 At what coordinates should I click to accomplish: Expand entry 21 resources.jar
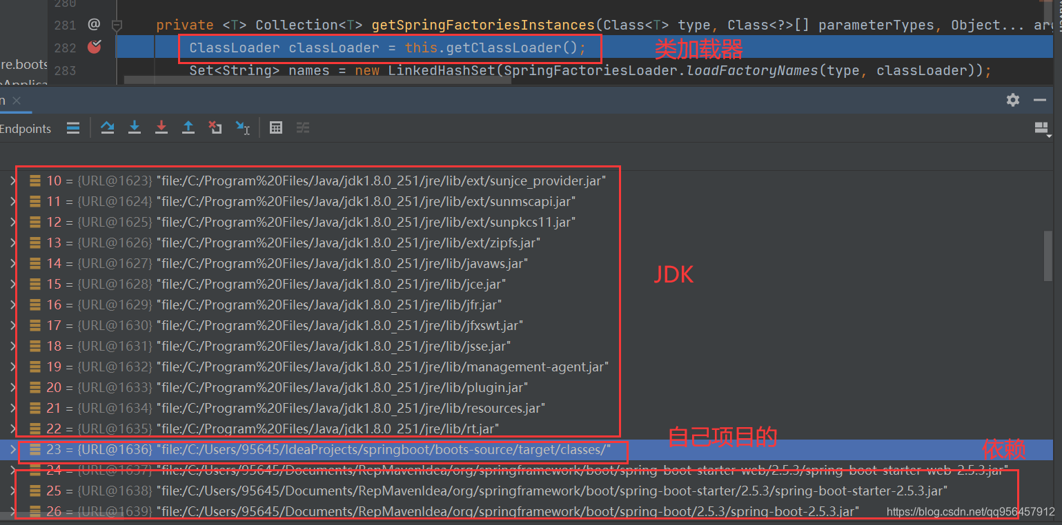(x=12, y=408)
